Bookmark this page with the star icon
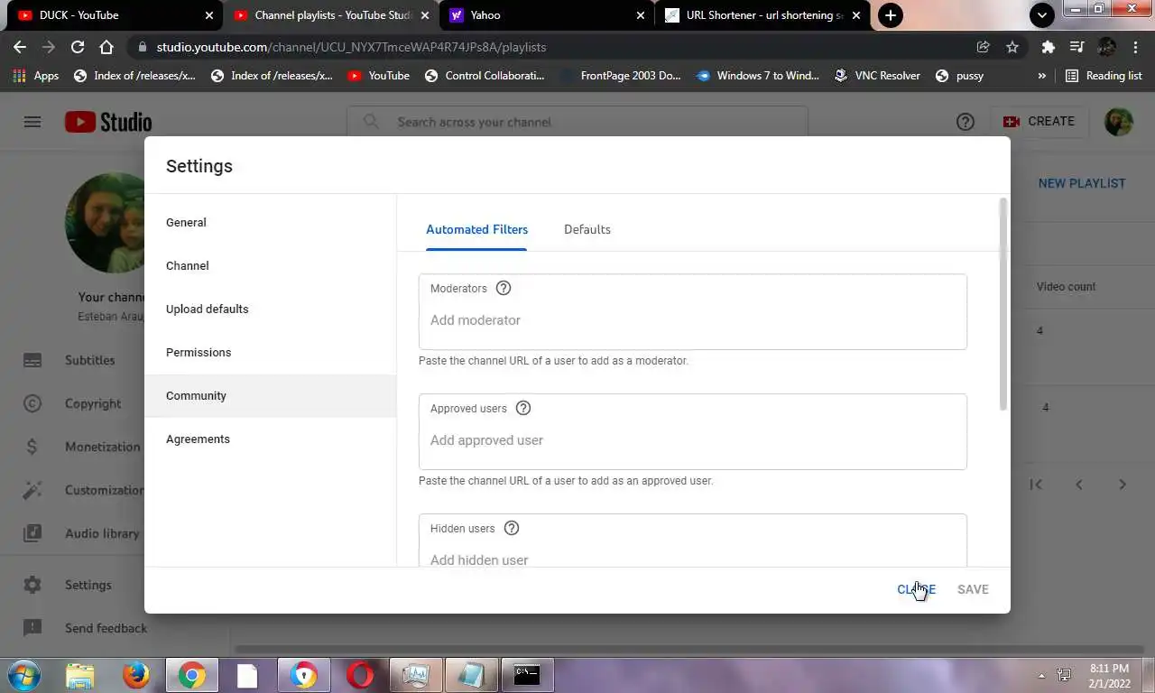 pos(1012,47)
